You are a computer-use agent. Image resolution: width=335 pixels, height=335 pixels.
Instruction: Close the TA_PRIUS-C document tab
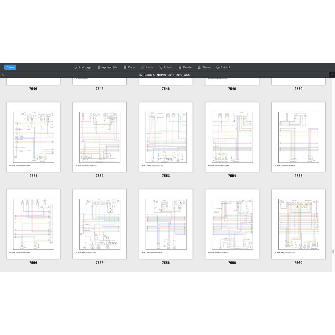[x=3, y=75]
